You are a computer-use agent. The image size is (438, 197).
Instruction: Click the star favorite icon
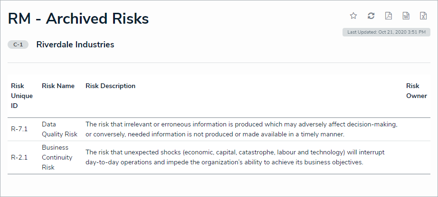[353, 16]
